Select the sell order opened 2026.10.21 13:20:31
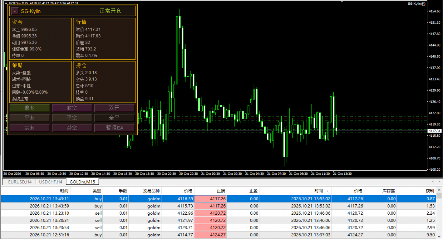The height and width of the screenshot is (239, 443). pyautogui.click(x=218, y=221)
